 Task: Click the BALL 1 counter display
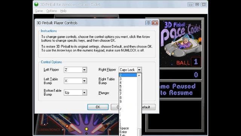[188, 62]
